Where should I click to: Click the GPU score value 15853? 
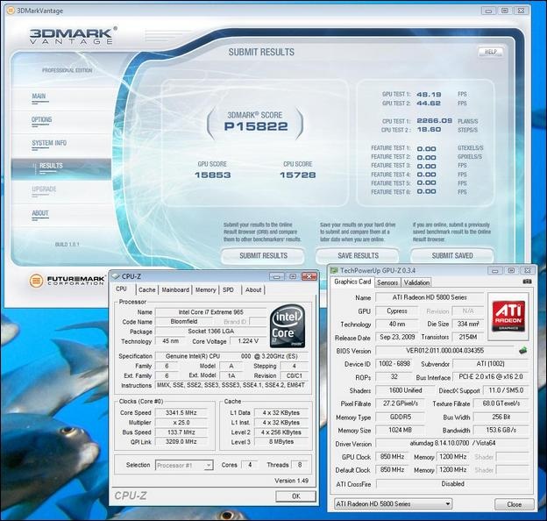(212, 175)
